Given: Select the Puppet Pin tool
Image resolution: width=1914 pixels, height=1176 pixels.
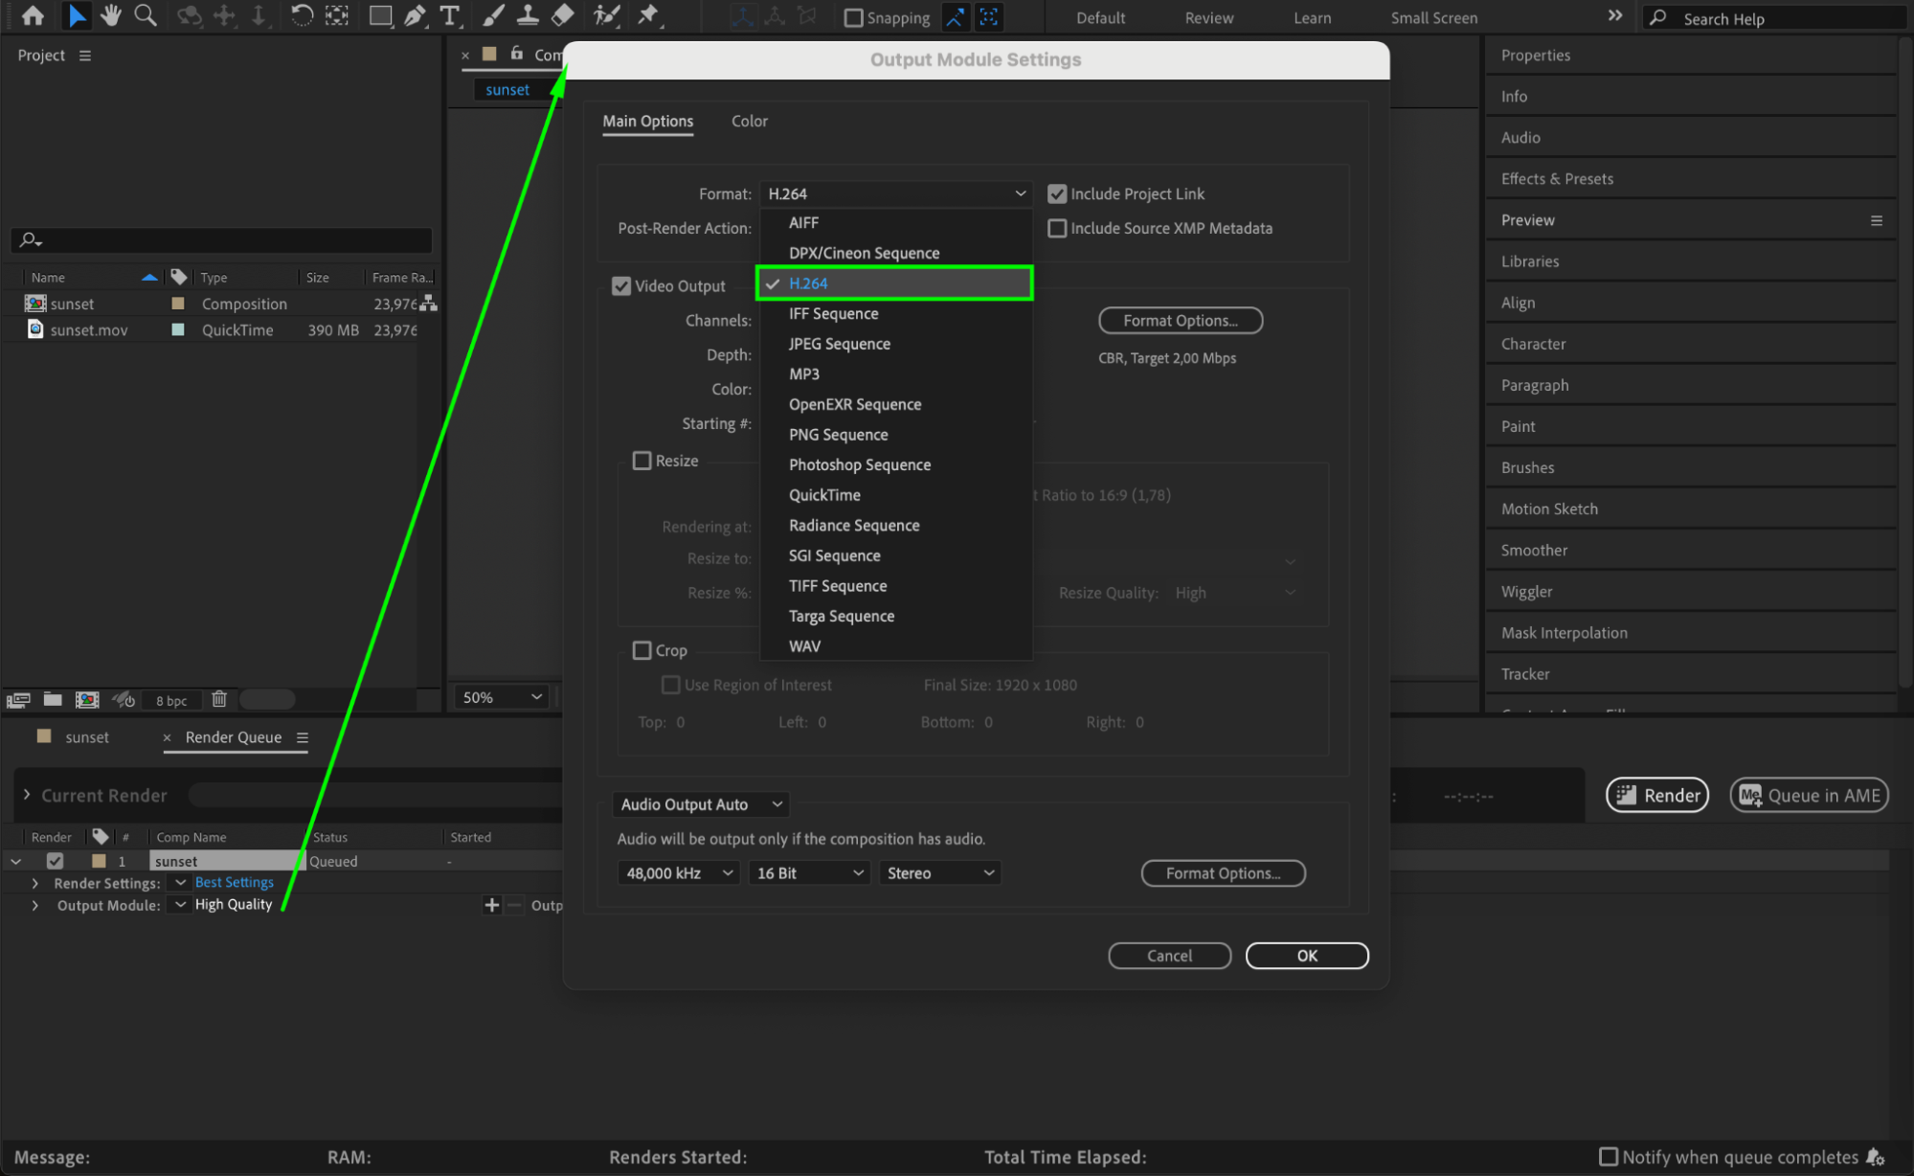Looking at the screenshot, I should [x=648, y=15].
